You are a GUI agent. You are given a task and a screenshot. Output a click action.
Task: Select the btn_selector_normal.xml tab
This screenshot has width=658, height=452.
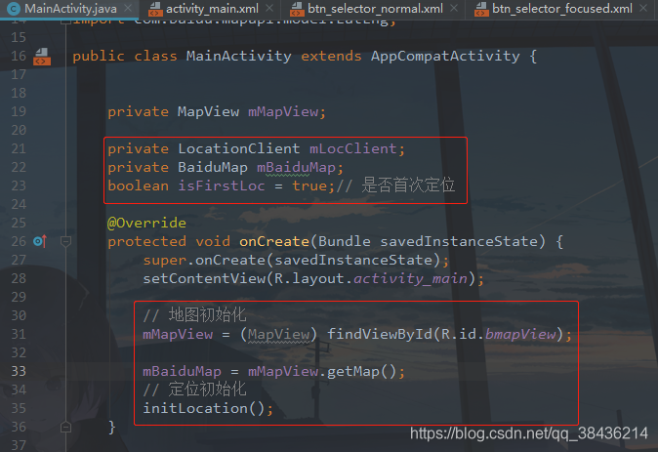369,9
